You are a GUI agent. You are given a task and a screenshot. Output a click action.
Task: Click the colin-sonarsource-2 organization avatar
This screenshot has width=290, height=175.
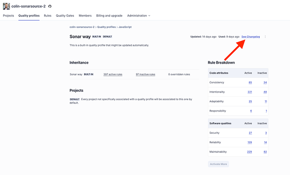coord(6,6)
